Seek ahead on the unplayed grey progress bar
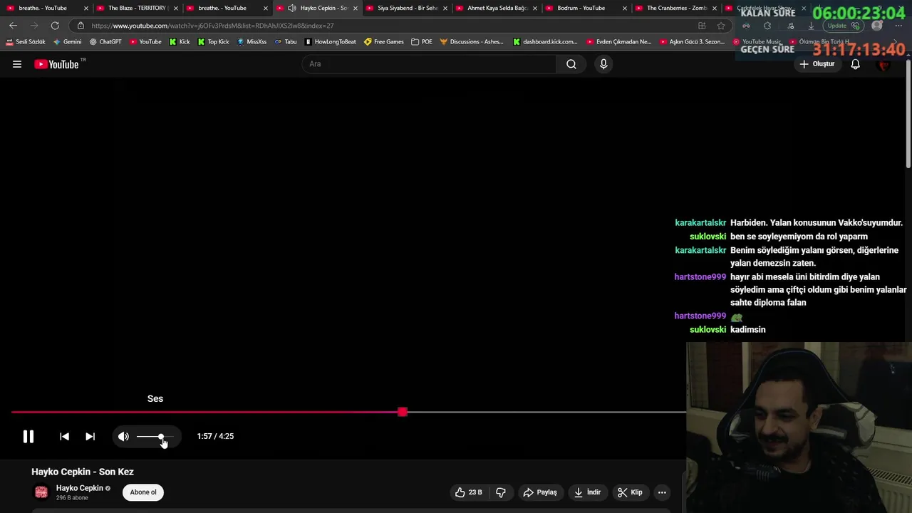This screenshot has height=513, width=912. click(x=546, y=412)
